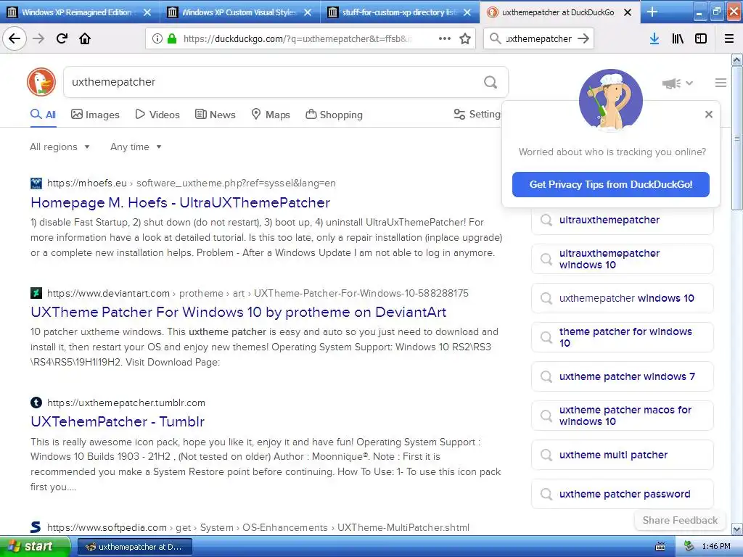This screenshot has height=557, width=743.
Task: Open the browser home page
Action: click(85, 38)
